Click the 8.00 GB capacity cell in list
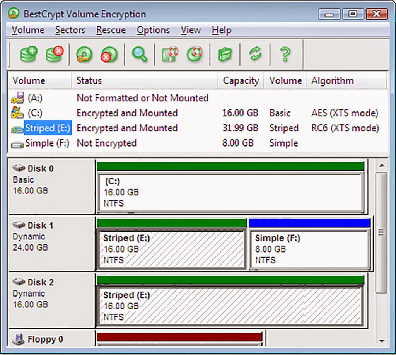The image size is (396, 355). point(238,143)
